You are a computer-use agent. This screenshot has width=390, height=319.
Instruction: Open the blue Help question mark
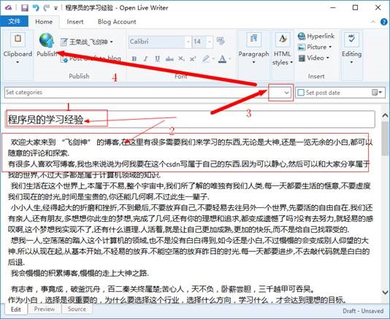(x=384, y=22)
